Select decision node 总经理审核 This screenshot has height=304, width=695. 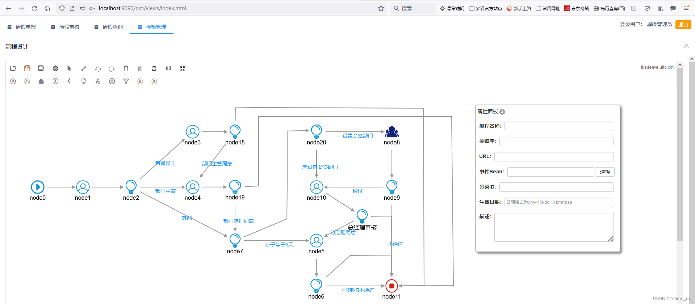362,216
